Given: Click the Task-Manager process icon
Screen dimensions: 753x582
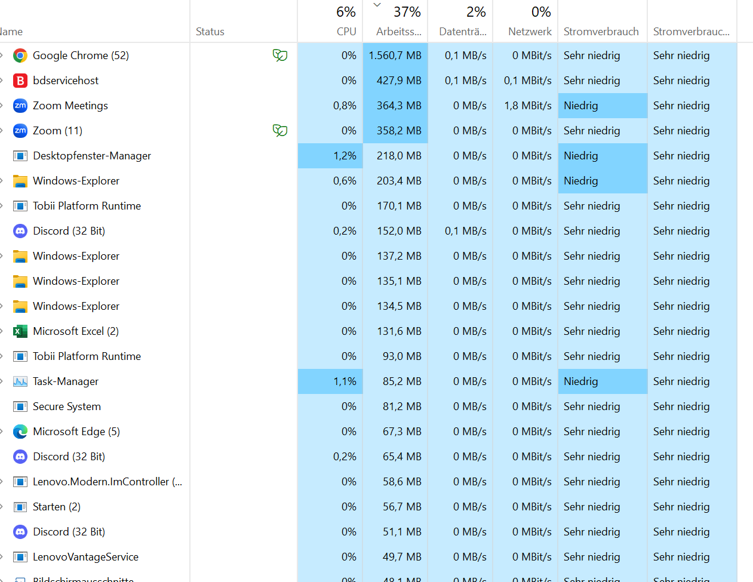Looking at the screenshot, I should point(20,381).
